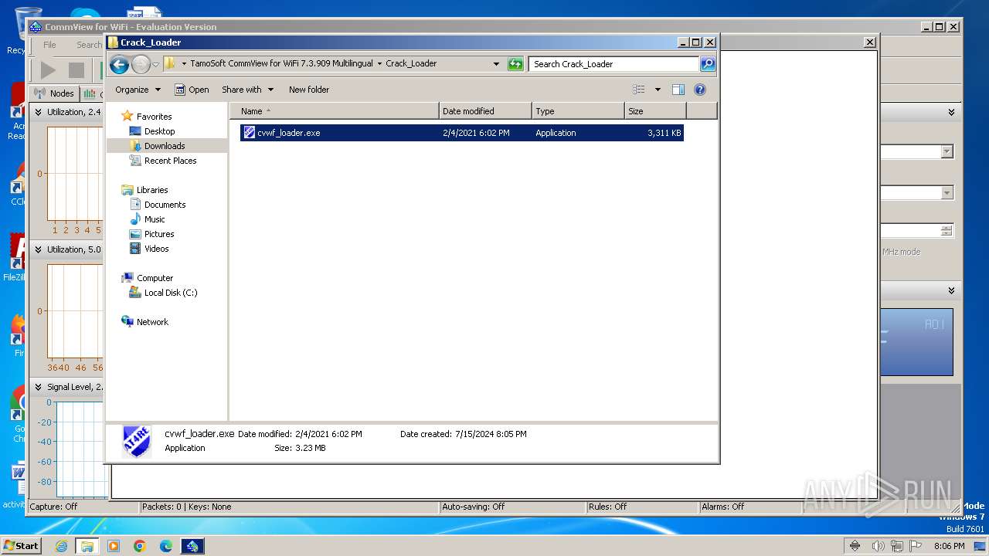The width and height of the screenshot is (989, 556).
Task: Sort by Size column header
Action: coord(655,111)
